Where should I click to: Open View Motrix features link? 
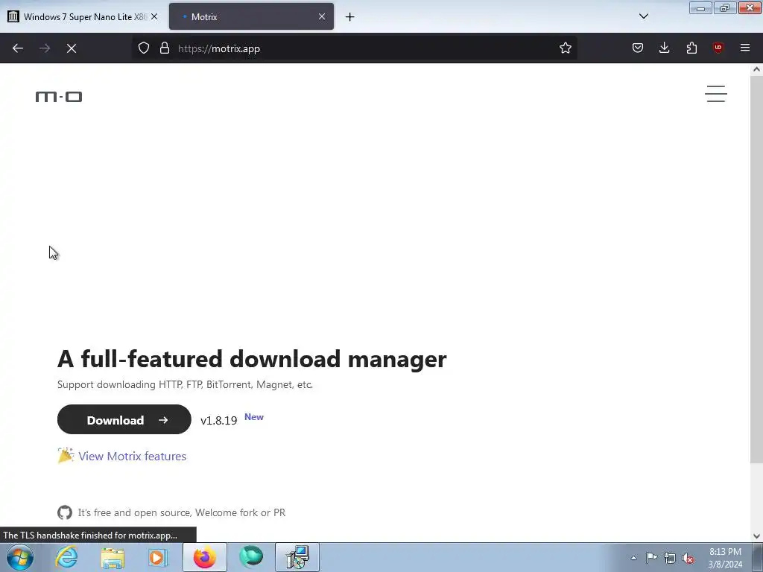tap(132, 457)
